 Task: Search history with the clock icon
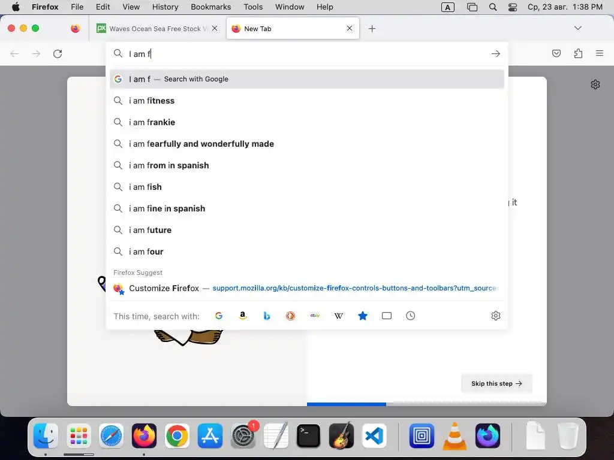(410, 316)
